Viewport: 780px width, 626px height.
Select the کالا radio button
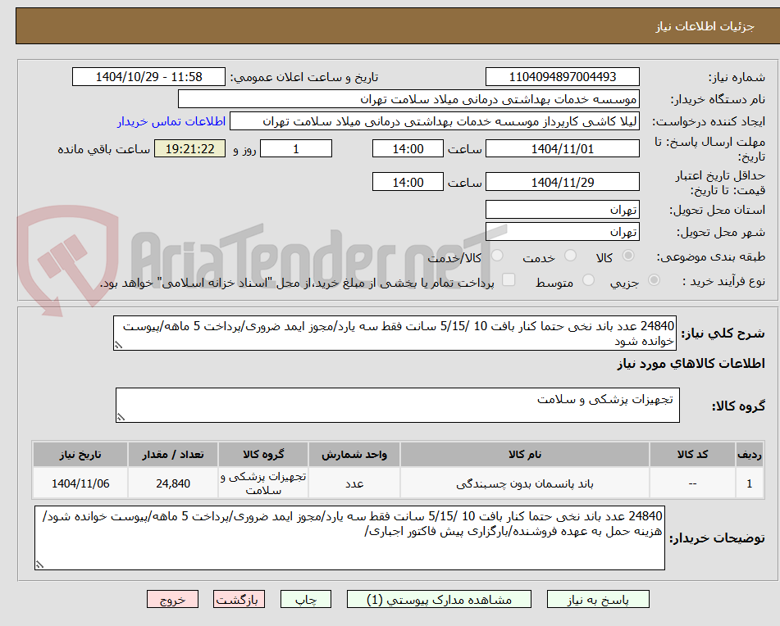coord(628,256)
